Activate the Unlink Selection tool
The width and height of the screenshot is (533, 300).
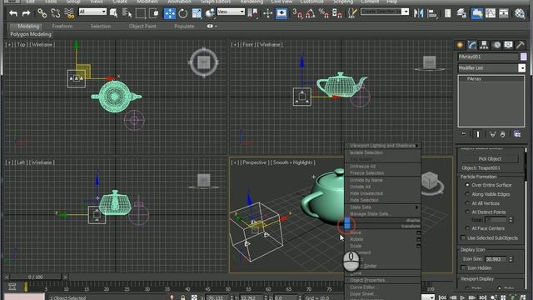tap(56, 13)
